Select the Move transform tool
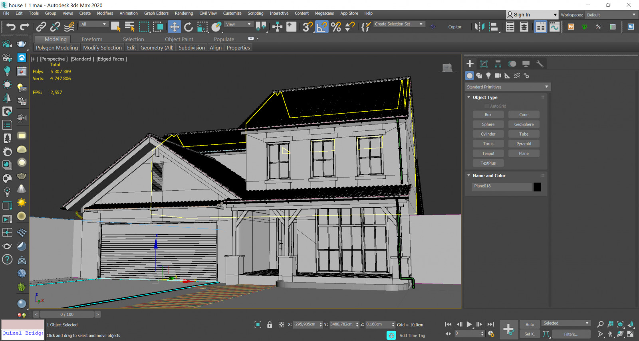Image resolution: width=639 pixels, height=341 pixels. (175, 27)
